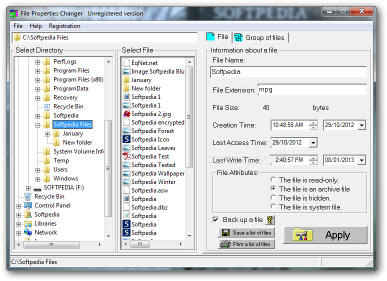Viewport: 387px width, 281px height.
Task: Click Save a list of files button
Action: [x=246, y=232]
